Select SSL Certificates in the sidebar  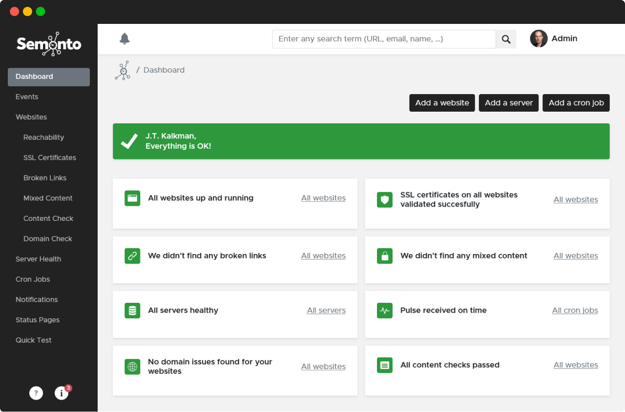(x=50, y=158)
